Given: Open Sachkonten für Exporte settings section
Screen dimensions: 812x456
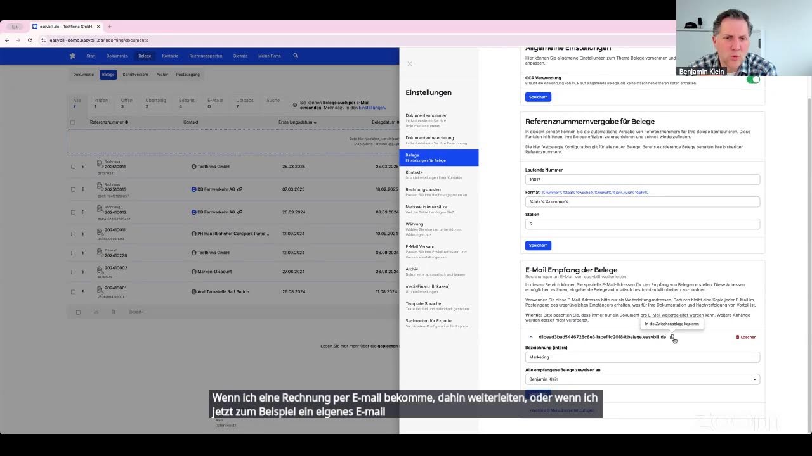Looking at the screenshot, I should pos(439,323).
